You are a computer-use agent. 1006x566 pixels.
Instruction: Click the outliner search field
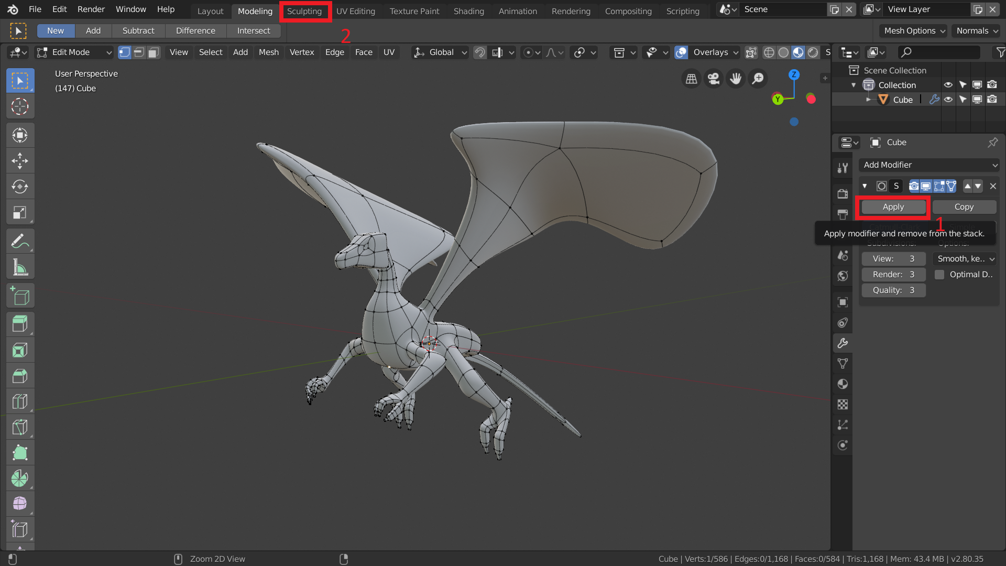tap(939, 52)
